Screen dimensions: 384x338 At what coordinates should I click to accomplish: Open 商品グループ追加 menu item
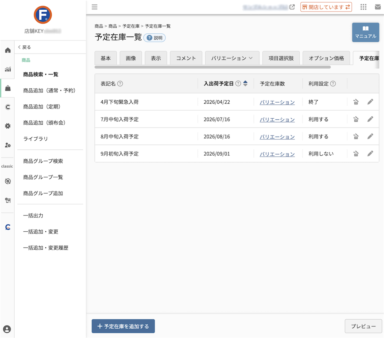(43, 193)
